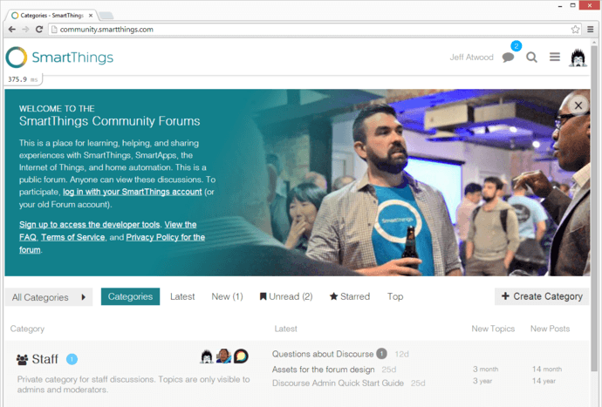Click the SmartThings logo
This screenshot has width=602, height=407.
59,58
